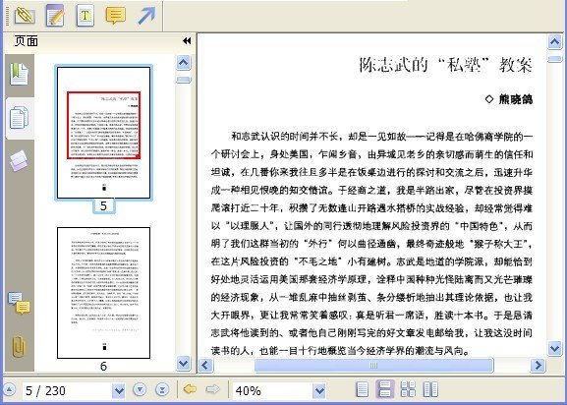567x405 pixels.
Task: Click the page label 5 under thumbnail
Action: coord(103,206)
